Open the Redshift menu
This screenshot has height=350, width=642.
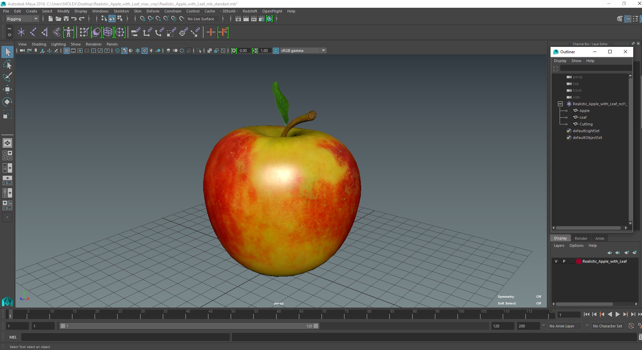250,11
